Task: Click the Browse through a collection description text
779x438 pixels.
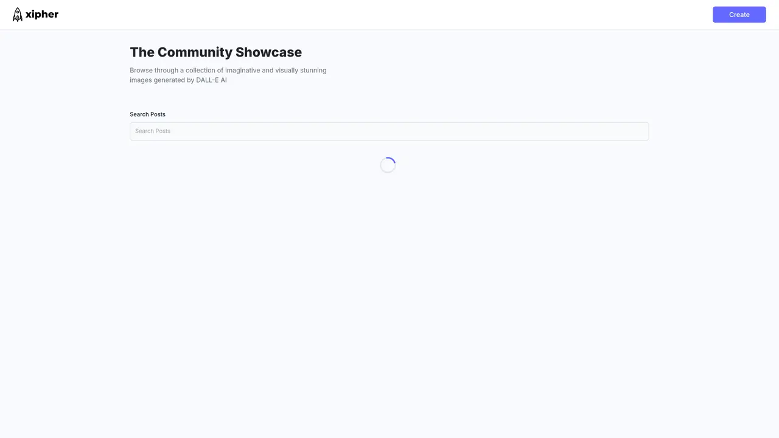Action: click(x=228, y=75)
